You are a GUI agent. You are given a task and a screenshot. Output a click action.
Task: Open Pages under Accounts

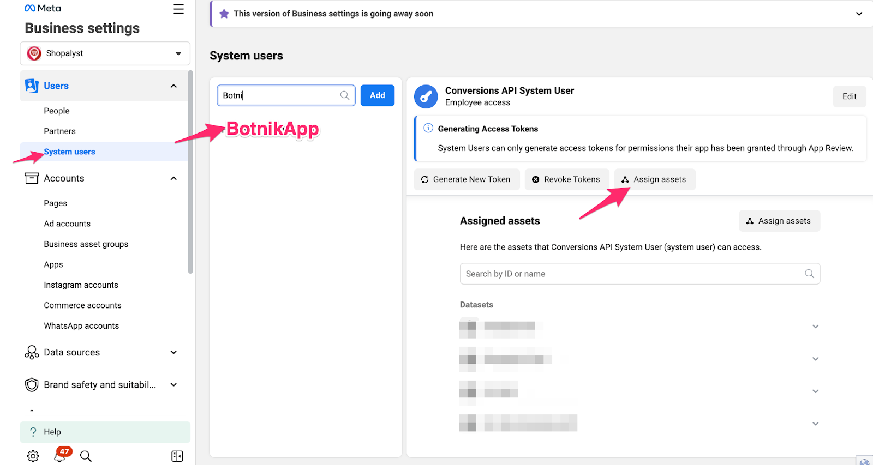point(56,203)
